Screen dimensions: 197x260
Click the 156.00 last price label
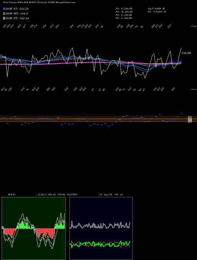(x=186, y=53)
